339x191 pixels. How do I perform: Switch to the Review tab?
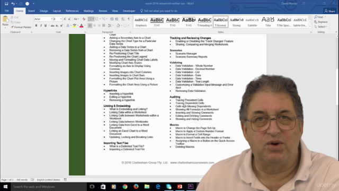[103, 11]
